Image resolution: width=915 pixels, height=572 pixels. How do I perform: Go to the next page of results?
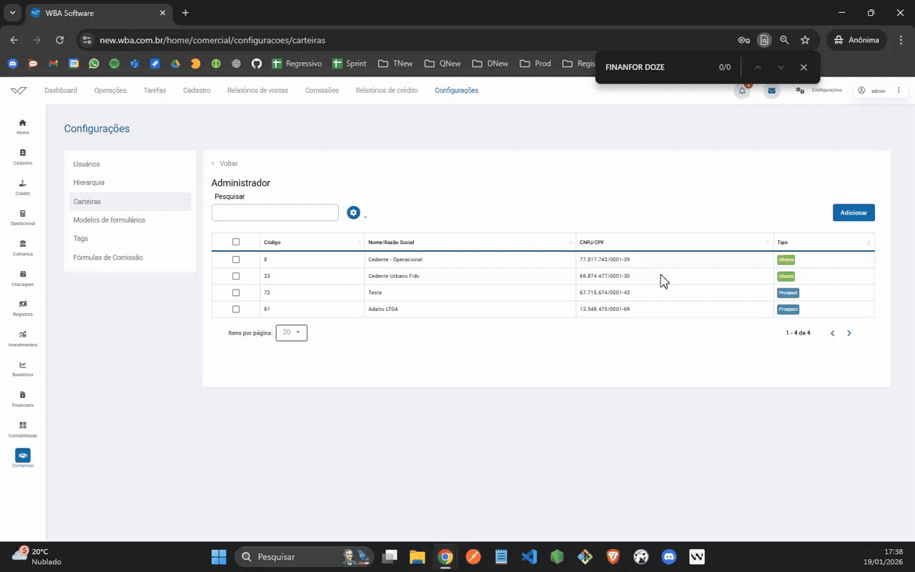tap(849, 333)
